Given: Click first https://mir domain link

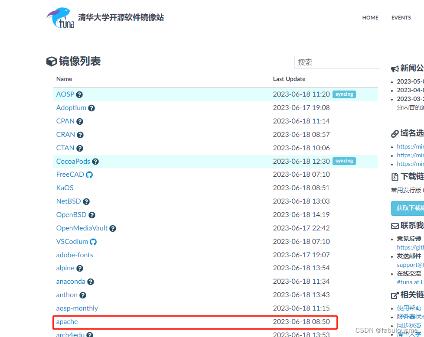Looking at the screenshot, I should point(410,146).
